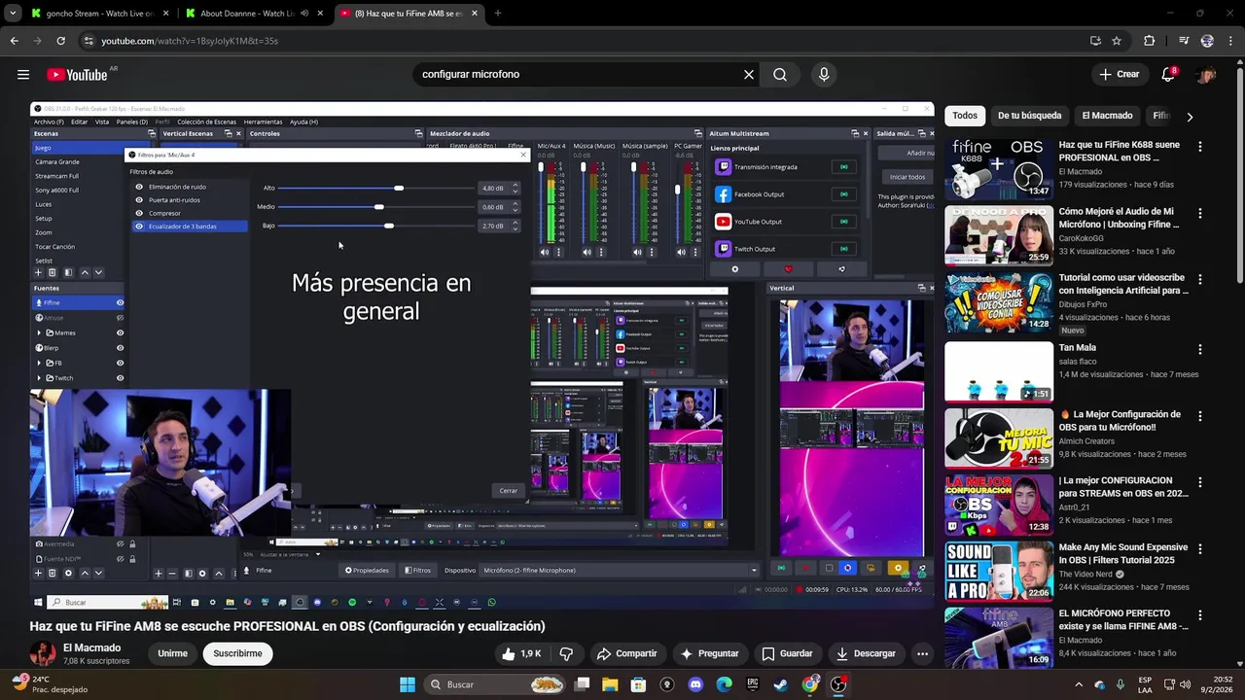
Task: Show hidden system tray icons chevron
Action: tap(1079, 684)
